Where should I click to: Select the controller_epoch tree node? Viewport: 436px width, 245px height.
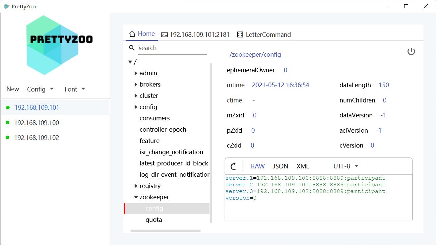click(163, 130)
